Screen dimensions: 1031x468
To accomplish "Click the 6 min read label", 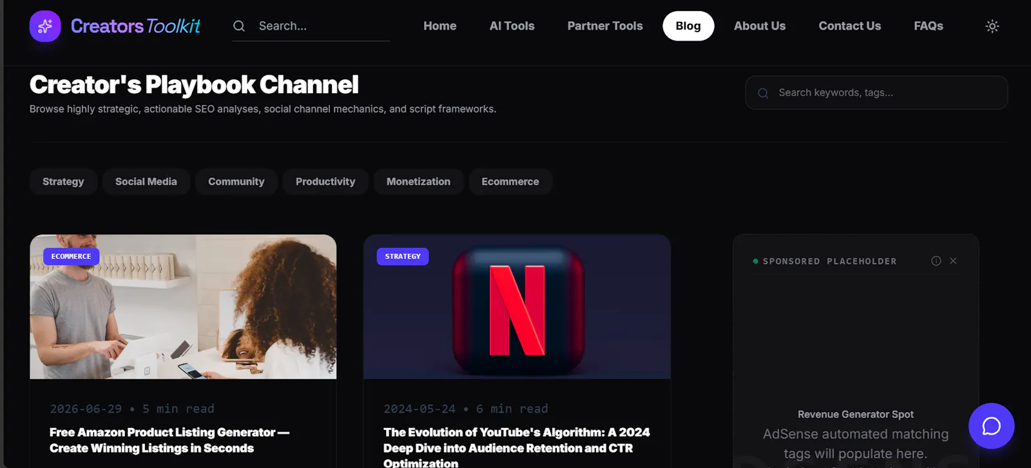I will 512,409.
